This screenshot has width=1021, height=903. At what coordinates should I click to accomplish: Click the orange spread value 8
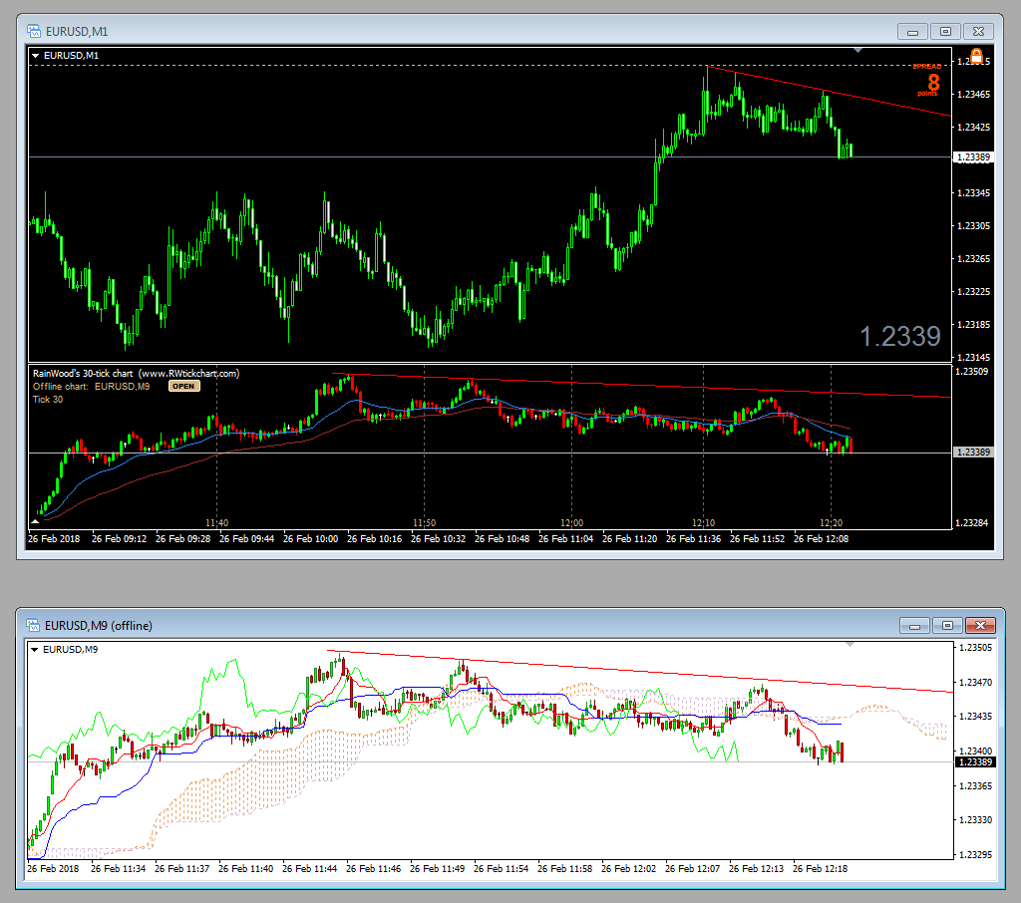(933, 82)
